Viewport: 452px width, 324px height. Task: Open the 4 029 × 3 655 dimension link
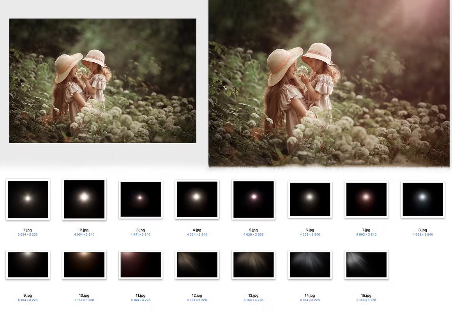click(x=253, y=234)
